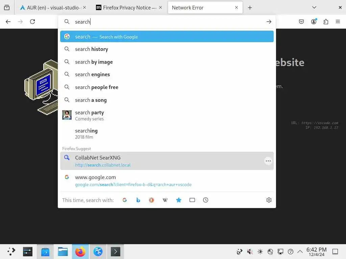346x259 pixels.
Task: Search this time with Wikipedia
Action: [x=165, y=200]
